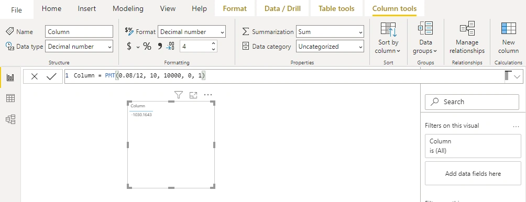Click the Name input field
This screenshot has width=526, height=202.
(79, 32)
